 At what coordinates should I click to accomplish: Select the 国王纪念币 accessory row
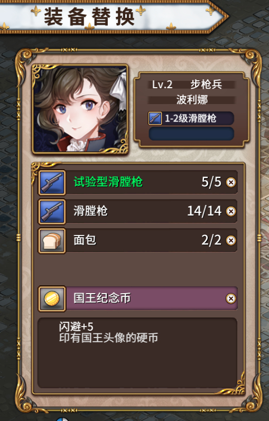point(138,298)
